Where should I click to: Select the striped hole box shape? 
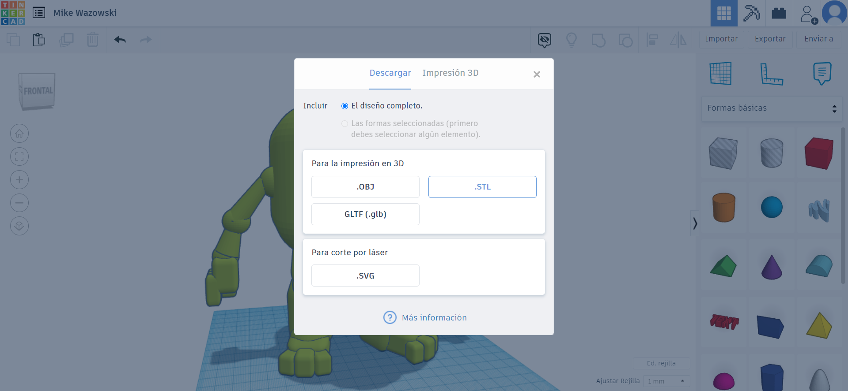pyautogui.click(x=723, y=153)
